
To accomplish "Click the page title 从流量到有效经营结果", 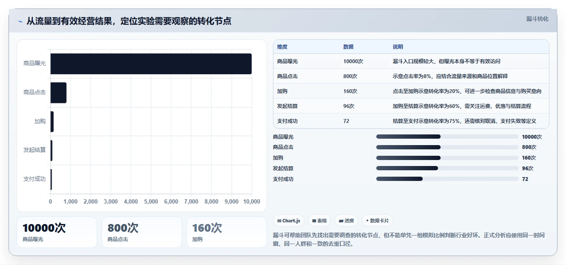I will [129, 21].
